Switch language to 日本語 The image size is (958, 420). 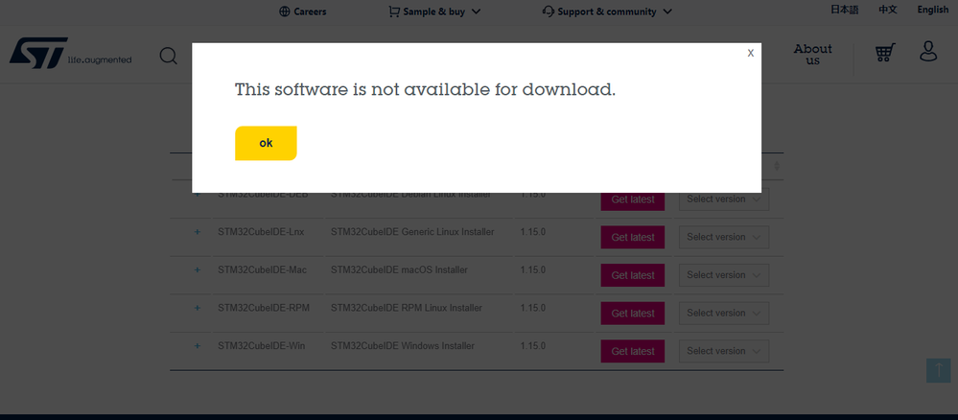pyautogui.click(x=844, y=10)
